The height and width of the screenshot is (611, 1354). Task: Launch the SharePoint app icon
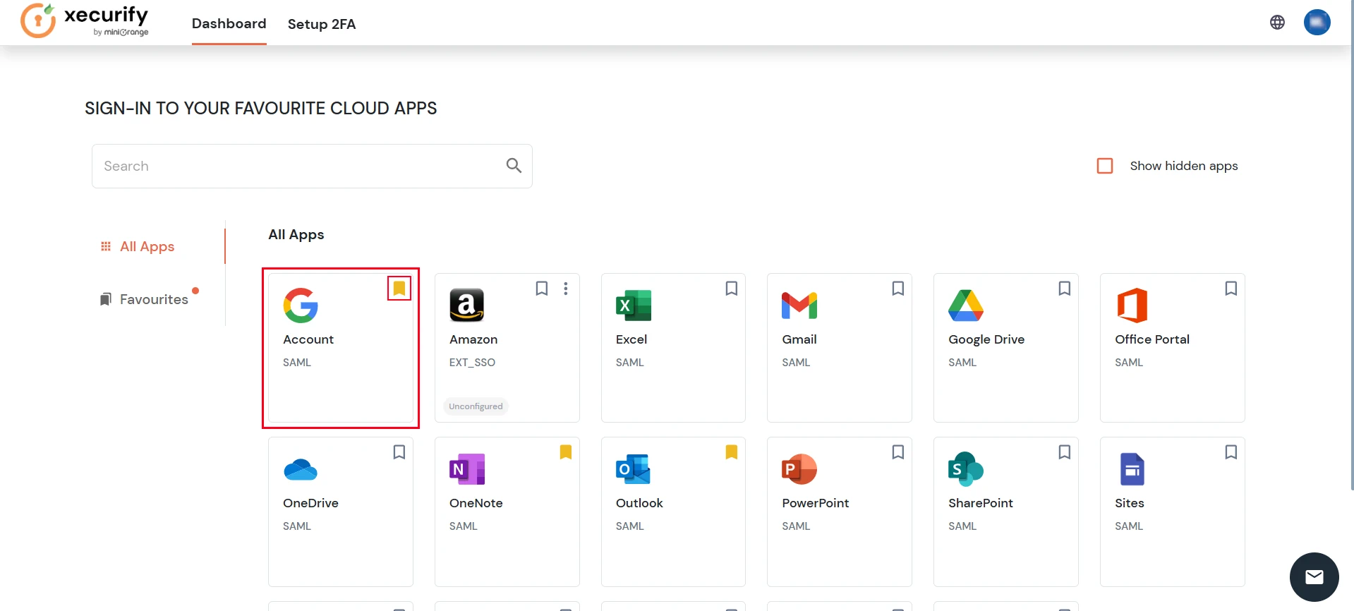(966, 469)
